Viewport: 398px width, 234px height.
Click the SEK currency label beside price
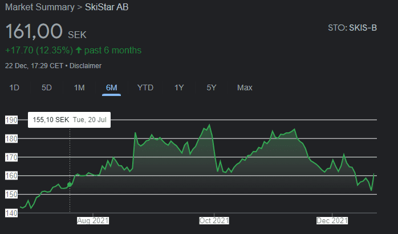pyautogui.click(x=77, y=35)
